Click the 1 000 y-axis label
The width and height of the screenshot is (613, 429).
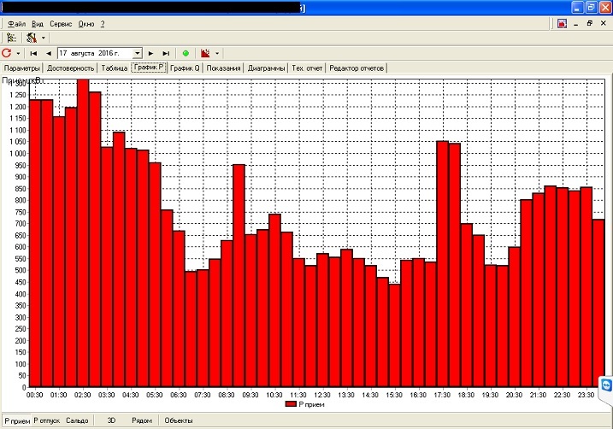(x=18, y=154)
